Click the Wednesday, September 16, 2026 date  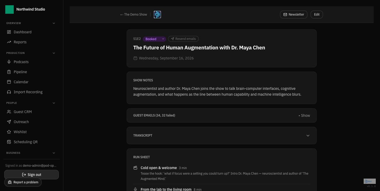click(166, 58)
